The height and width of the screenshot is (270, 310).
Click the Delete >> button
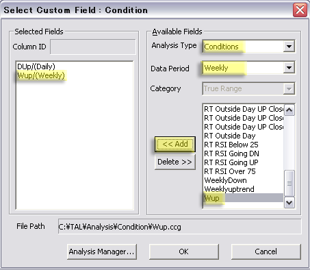click(x=175, y=162)
